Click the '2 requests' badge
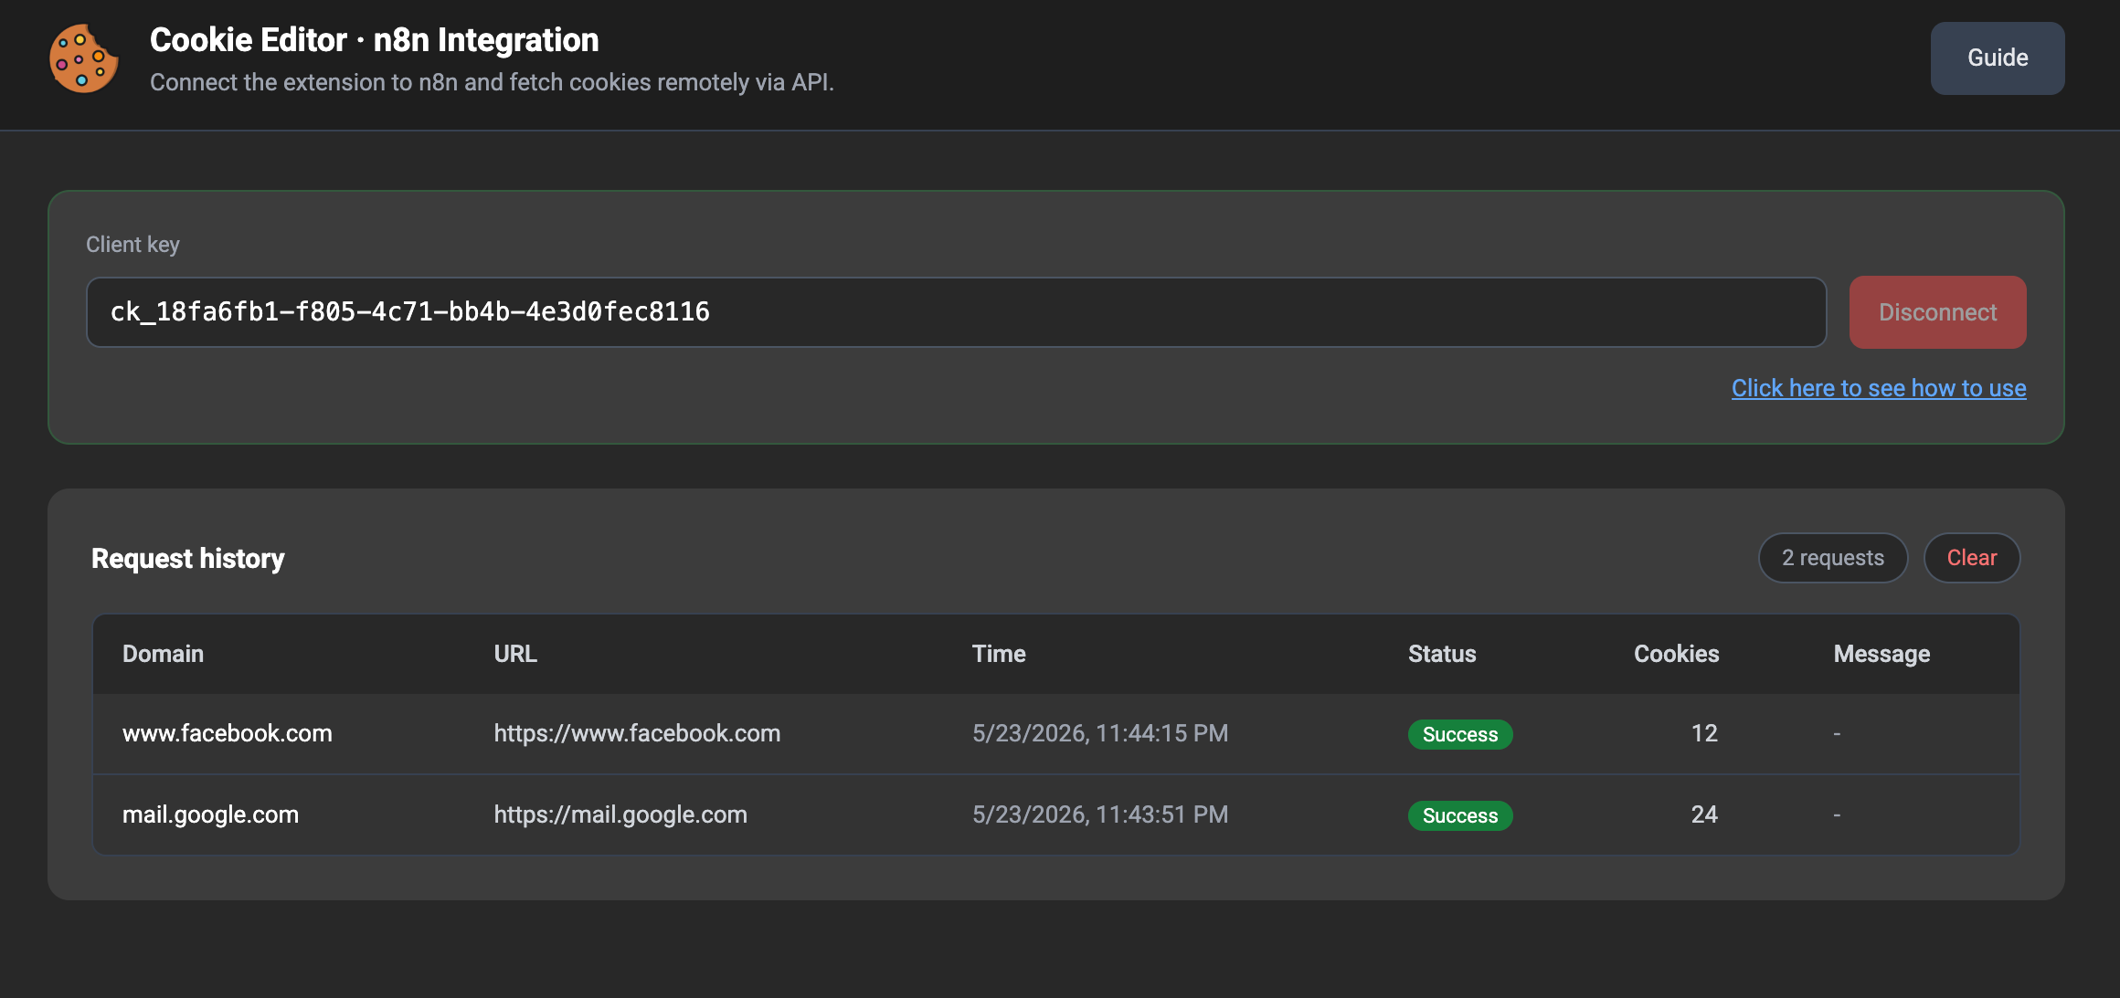The image size is (2120, 998). pos(1833,558)
